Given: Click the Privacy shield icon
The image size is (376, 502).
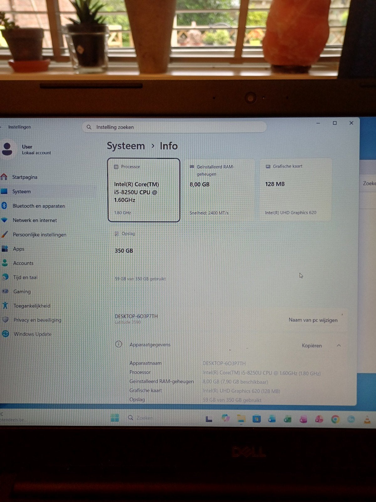Looking at the screenshot, I should pos(5,320).
